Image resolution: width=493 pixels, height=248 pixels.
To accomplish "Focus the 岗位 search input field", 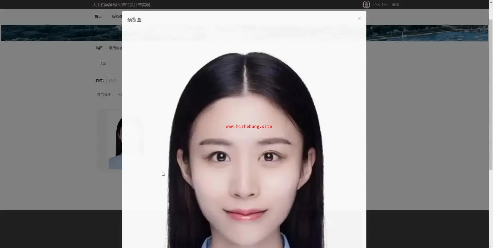I will 114,80.
